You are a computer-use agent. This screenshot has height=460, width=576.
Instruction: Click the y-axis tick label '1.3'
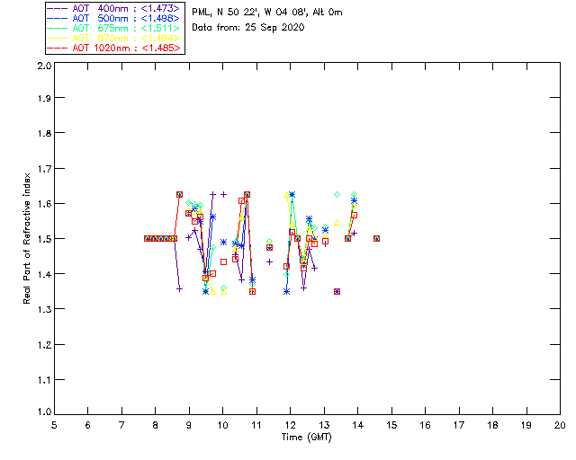(44, 309)
